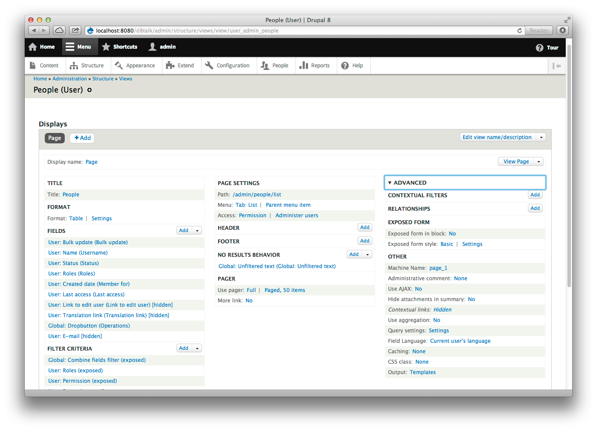Open the Fields Add dropdown arrow
This screenshot has height=431, width=597.
pos(197,231)
